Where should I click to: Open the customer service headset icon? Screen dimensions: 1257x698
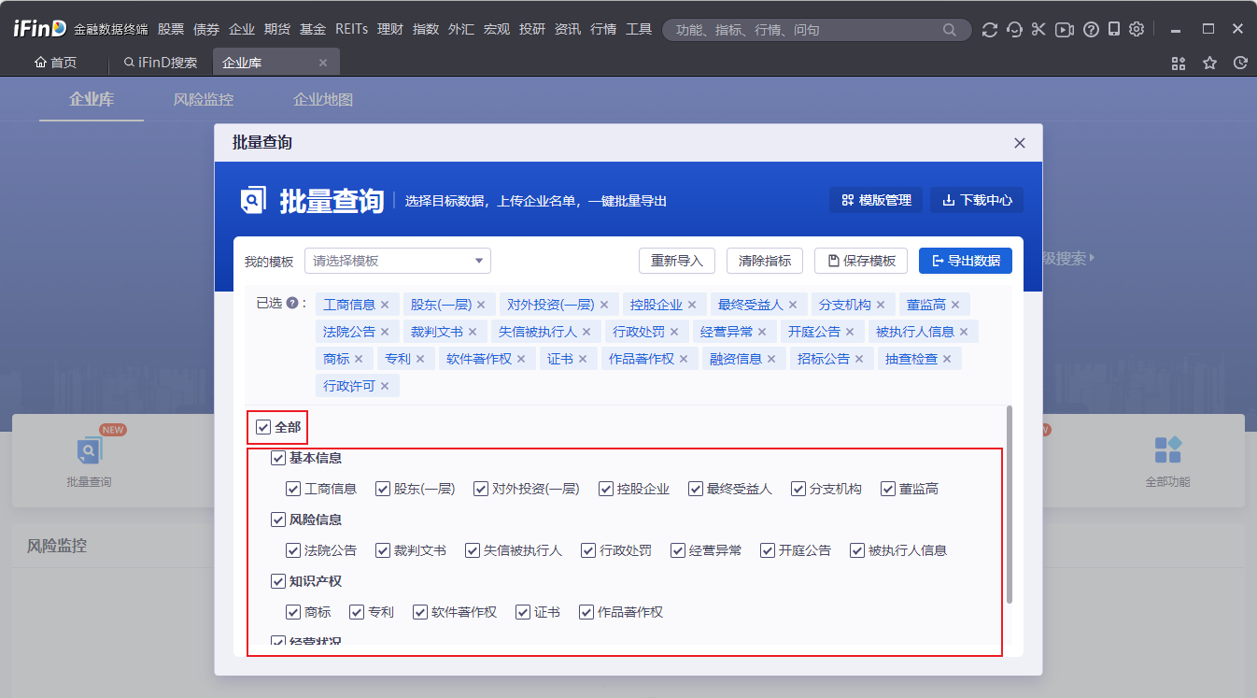click(1014, 30)
